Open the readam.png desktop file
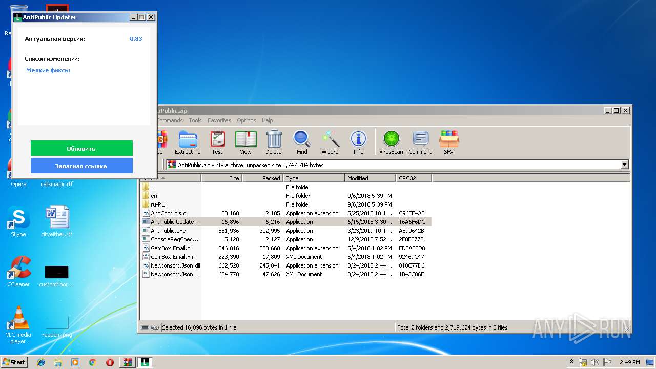656x369 pixels. tap(57, 326)
